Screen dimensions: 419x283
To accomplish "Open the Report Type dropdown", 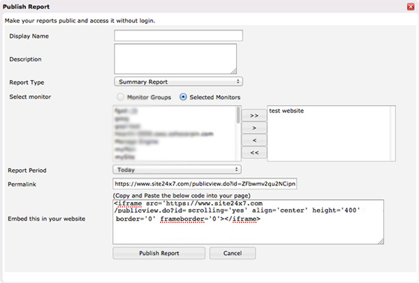I will pos(177,82).
